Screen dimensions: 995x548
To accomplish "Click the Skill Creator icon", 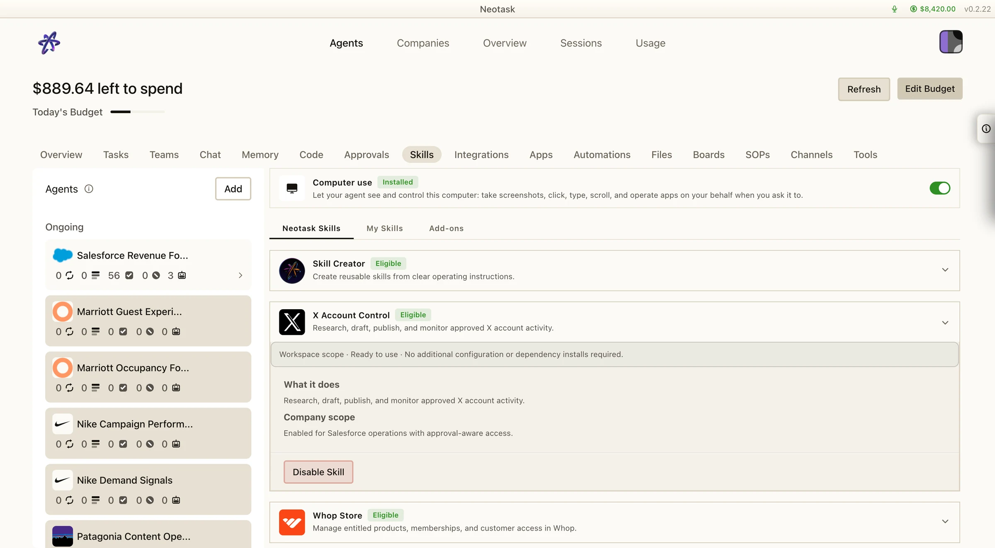I will [x=292, y=270].
